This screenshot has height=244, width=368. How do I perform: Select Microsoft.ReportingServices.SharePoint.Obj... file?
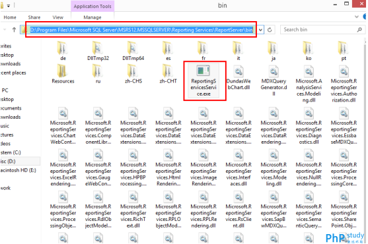tap(344, 209)
